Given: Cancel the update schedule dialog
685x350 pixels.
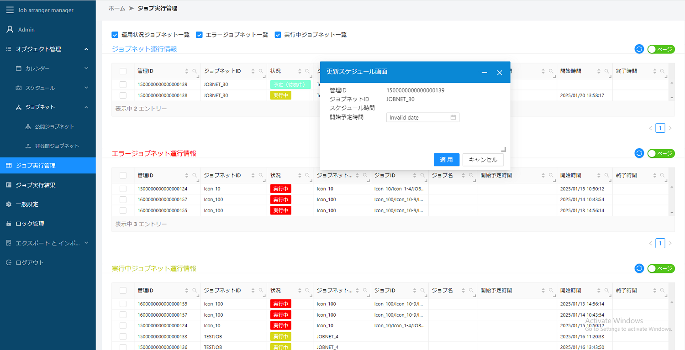Looking at the screenshot, I should 483,160.
